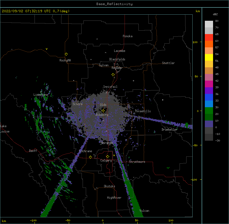Click the ThreeHills city label

143,111
